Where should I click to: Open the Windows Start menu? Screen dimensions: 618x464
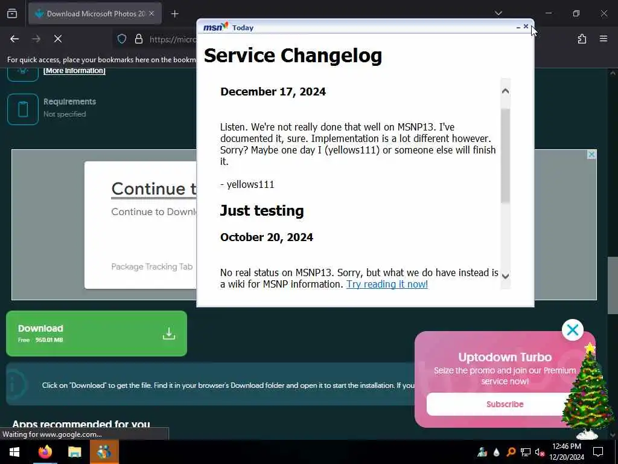[14, 452]
